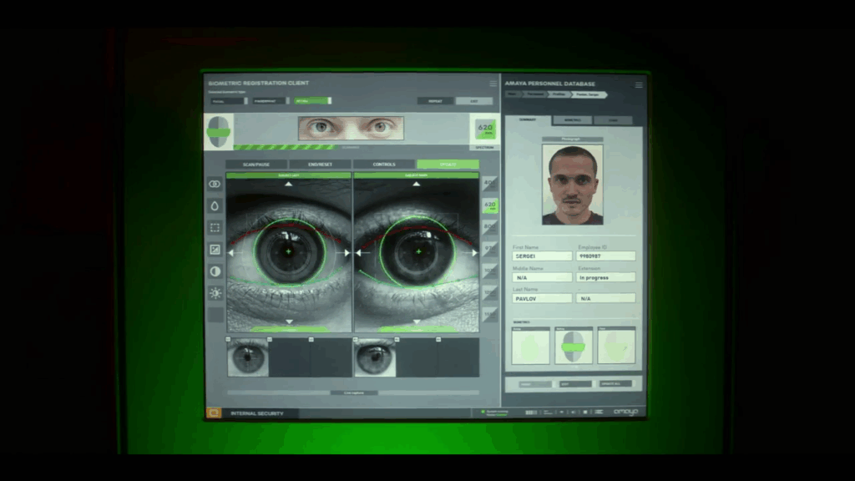Open the fingerprint biometric tile
Viewport: 855px width, 481px height.
click(x=530, y=346)
